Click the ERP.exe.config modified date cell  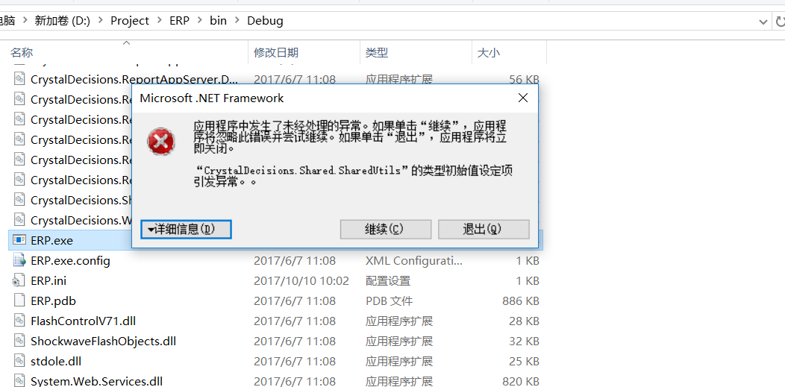pyautogui.click(x=295, y=260)
